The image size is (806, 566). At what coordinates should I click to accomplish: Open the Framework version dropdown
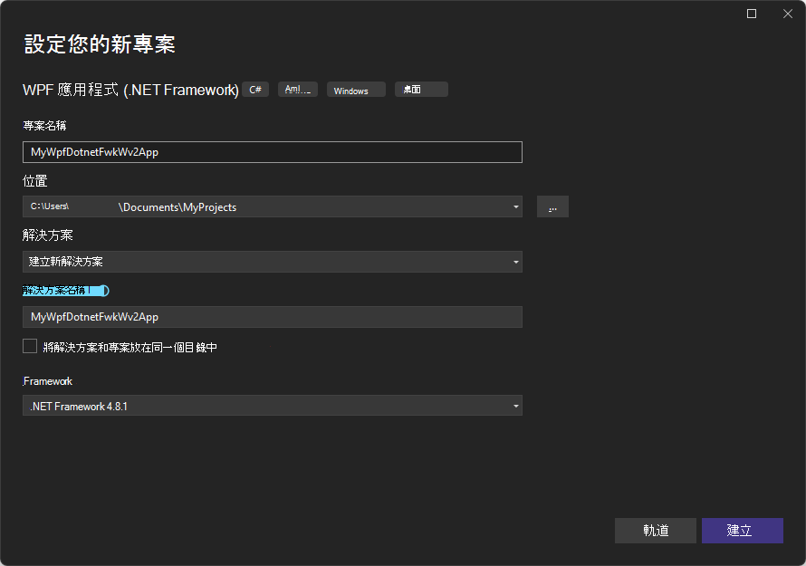click(x=516, y=405)
